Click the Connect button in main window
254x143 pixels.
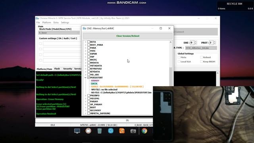(196, 32)
